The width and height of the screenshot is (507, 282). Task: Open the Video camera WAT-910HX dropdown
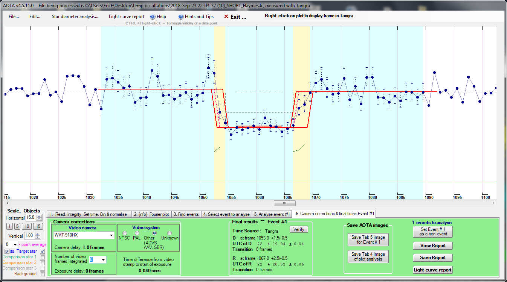111,235
